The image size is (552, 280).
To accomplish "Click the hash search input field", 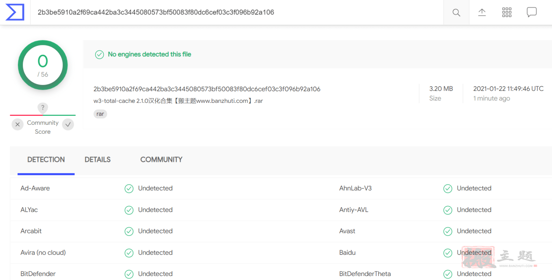I will pos(237,13).
